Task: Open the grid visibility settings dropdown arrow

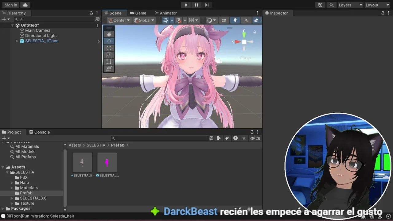Action: pyautogui.click(x=172, y=20)
